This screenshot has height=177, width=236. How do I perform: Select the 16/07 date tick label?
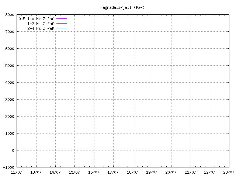click(x=94, y=172)
